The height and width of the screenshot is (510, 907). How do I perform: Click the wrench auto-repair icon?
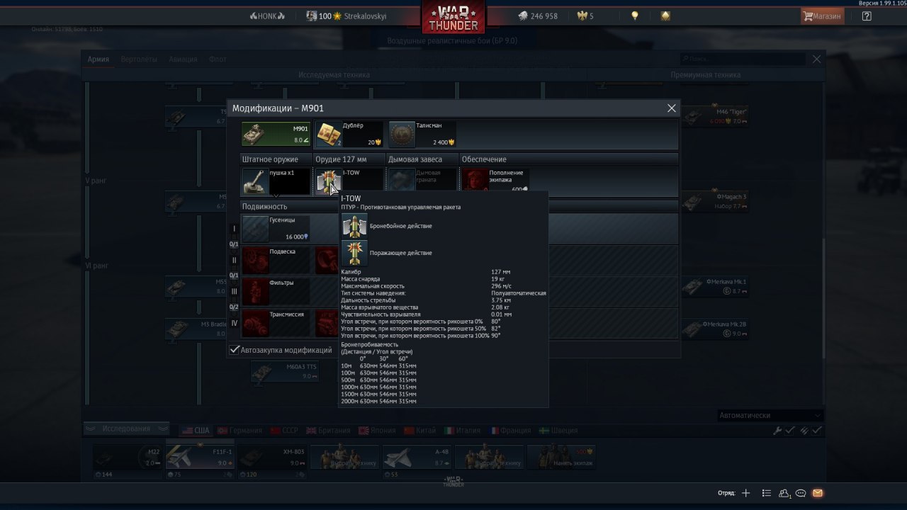[x=777, y=430]
